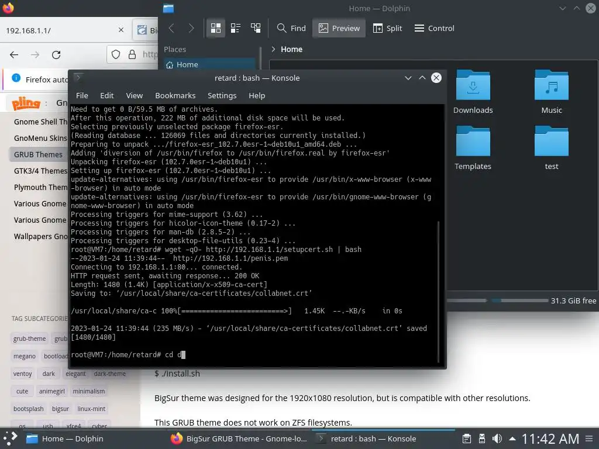
Task: Click the grub-theme tag
Action: pyautogui.click(x=29, y=339)
